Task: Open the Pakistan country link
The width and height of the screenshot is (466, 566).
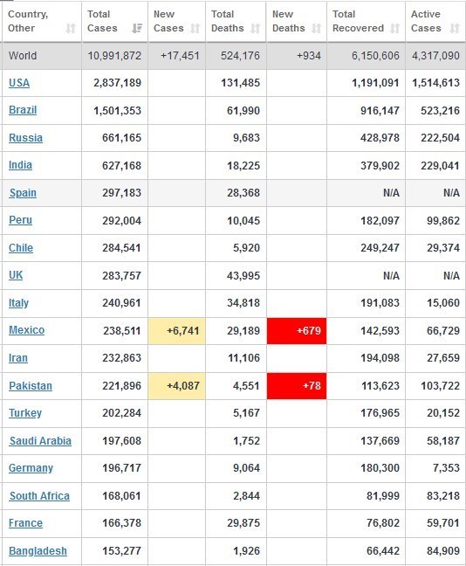Action: [x=31, y=385]
